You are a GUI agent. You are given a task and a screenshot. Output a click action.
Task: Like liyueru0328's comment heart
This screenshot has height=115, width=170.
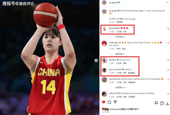168,29
